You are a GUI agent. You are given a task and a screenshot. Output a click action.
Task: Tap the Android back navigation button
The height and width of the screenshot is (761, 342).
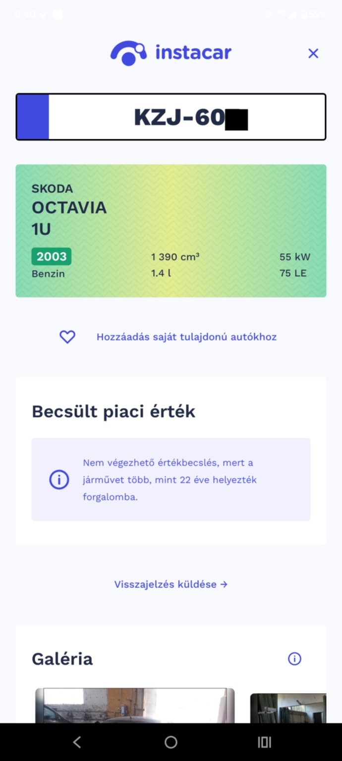click(x=77, y=742)
